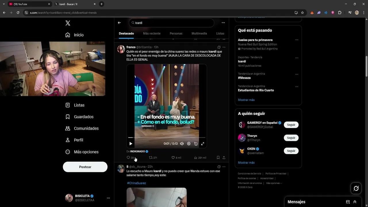Switch to Multimedia tab

click(199, 34)
